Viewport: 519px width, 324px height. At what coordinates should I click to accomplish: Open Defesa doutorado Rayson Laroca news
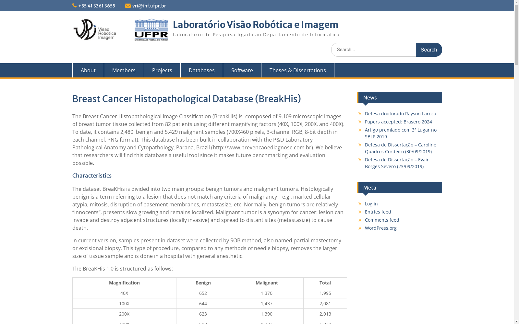pos(401,114)
